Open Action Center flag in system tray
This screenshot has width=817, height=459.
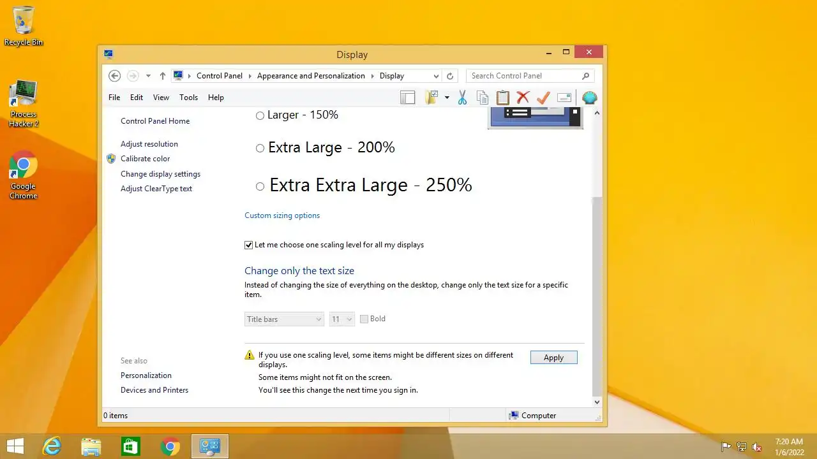726,447
